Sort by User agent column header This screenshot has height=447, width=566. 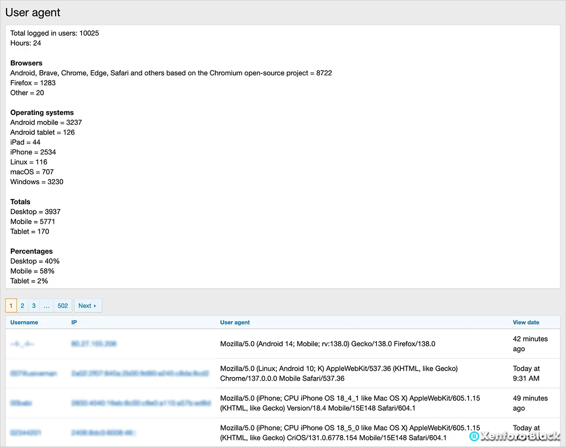tap(235, 323)
